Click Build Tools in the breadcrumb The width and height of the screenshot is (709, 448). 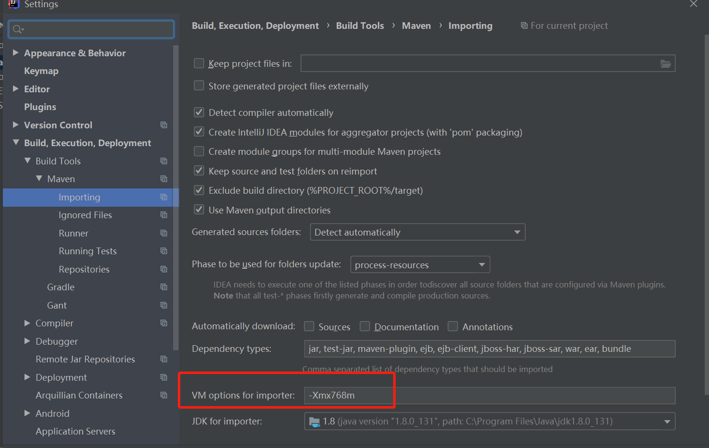pyautogui.click(x=360, y=25)
